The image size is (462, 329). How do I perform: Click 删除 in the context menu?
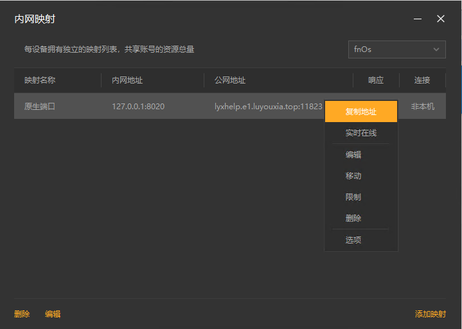click(x=361, y=218)
